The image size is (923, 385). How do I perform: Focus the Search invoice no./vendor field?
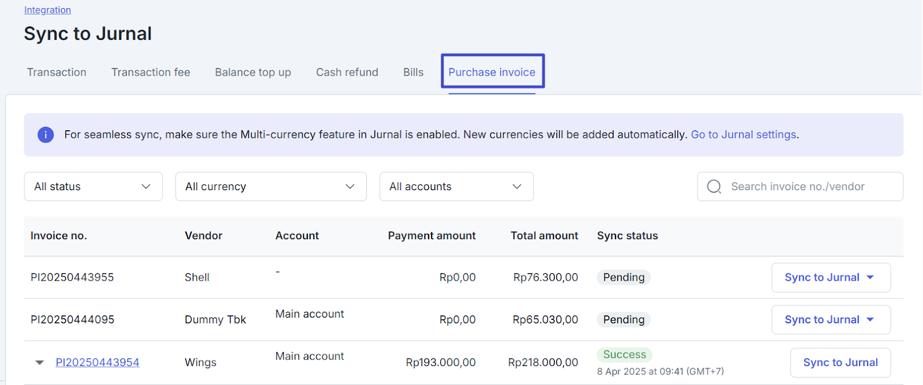coord(800,187)
